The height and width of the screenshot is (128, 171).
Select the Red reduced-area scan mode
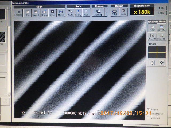pos(52,13)
